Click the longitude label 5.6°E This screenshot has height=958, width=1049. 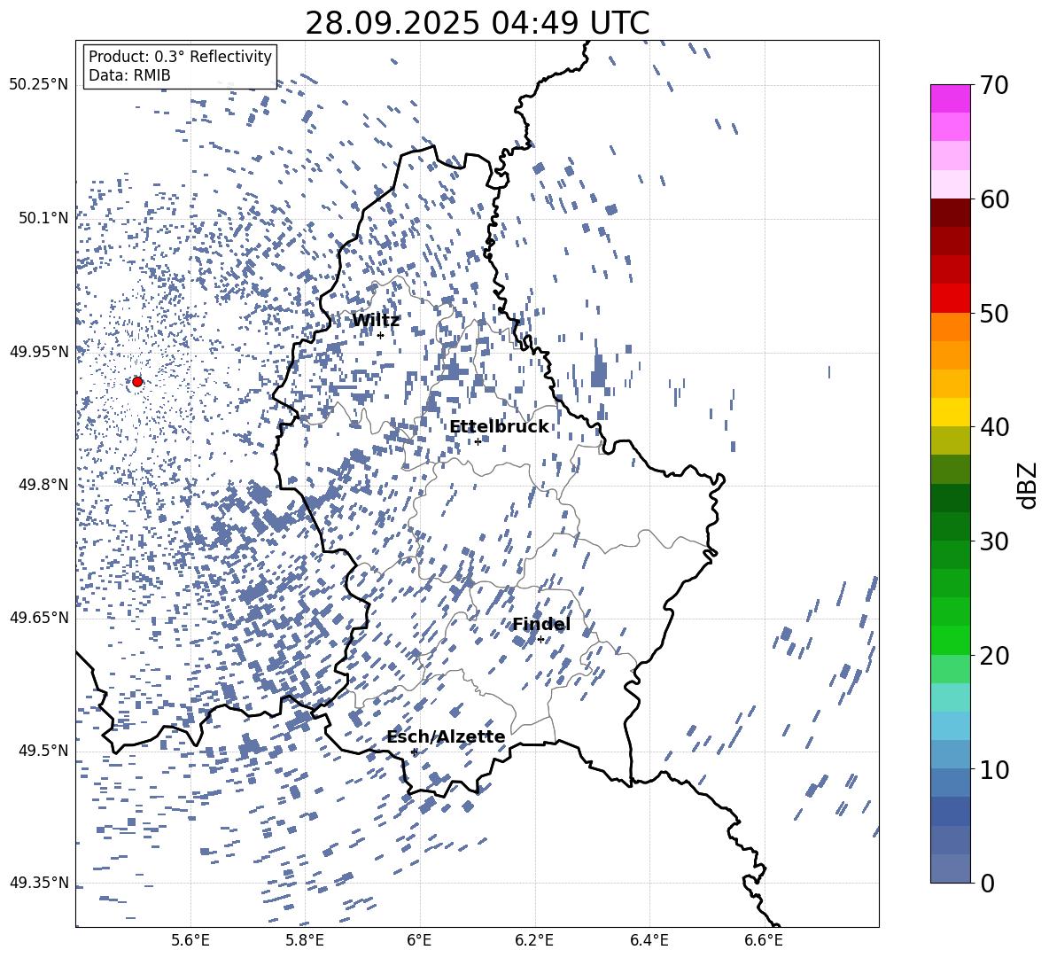coord(190,940)
